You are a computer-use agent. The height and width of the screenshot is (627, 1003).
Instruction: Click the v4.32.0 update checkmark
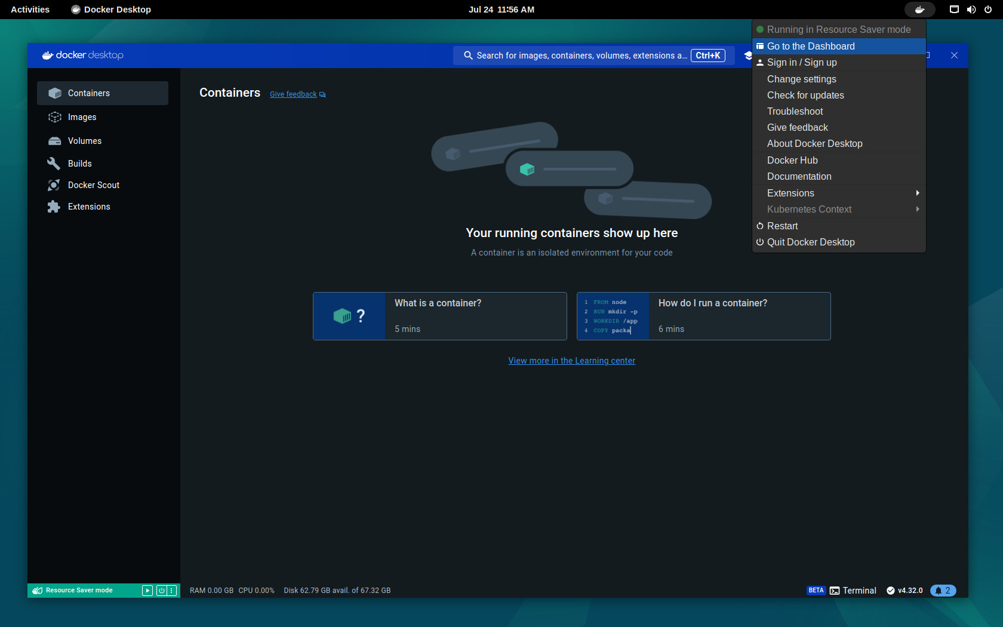(891, 591)
